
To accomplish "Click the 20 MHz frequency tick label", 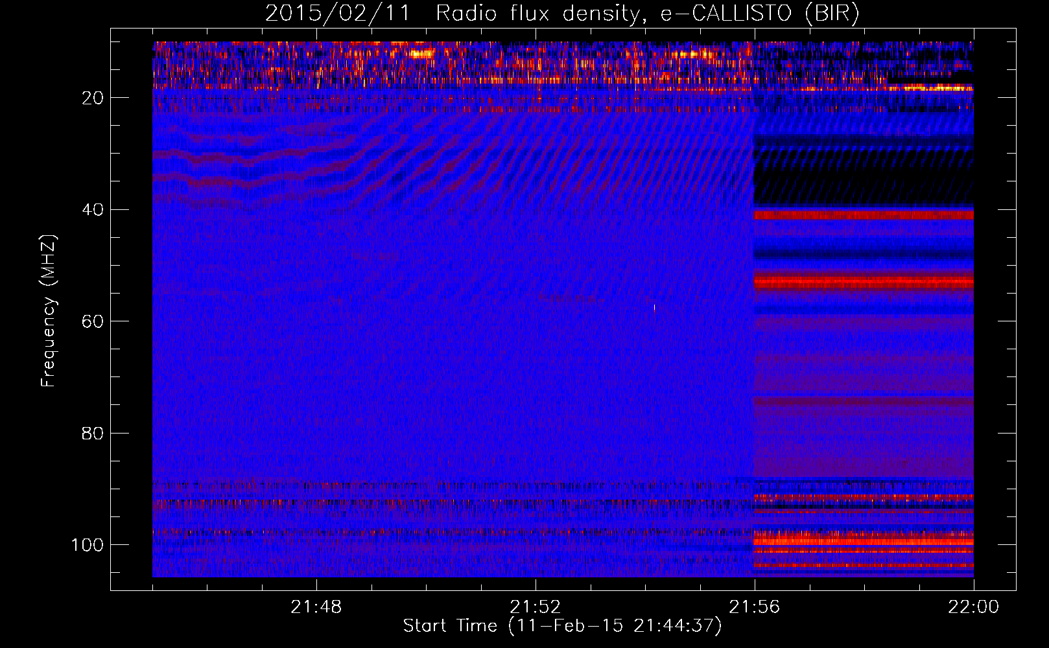I will 93,98.
